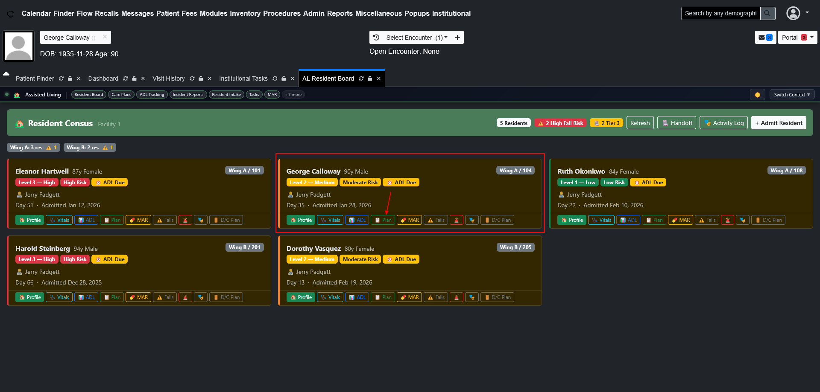820x392 pixels.
Task: Expand the Switch Context dropdown
Action: click(792, 95)
